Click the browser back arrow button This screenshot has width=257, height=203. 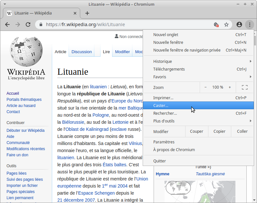(x=7, y=24)
